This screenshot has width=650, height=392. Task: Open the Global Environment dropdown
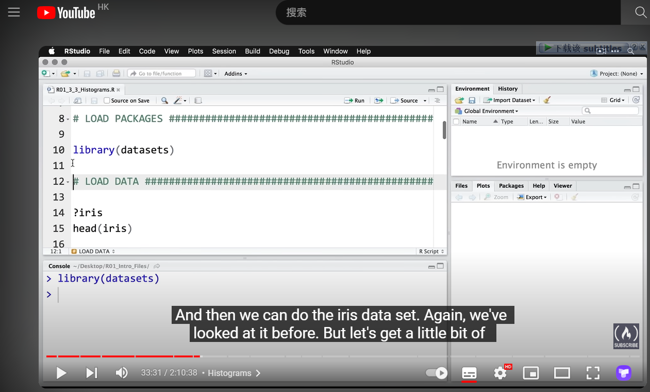click(487, 111)
